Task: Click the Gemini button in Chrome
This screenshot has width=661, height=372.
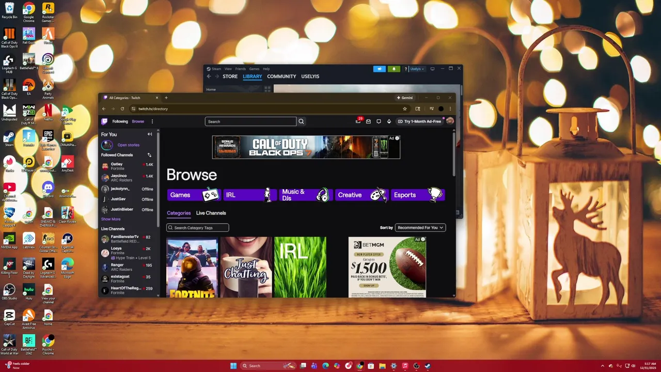Action: click(405, 98)
